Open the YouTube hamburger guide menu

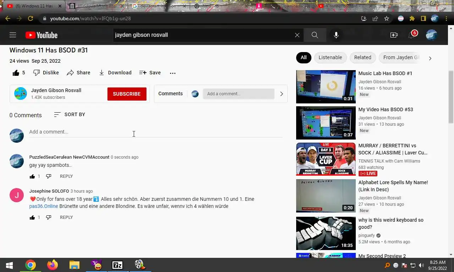13,35
